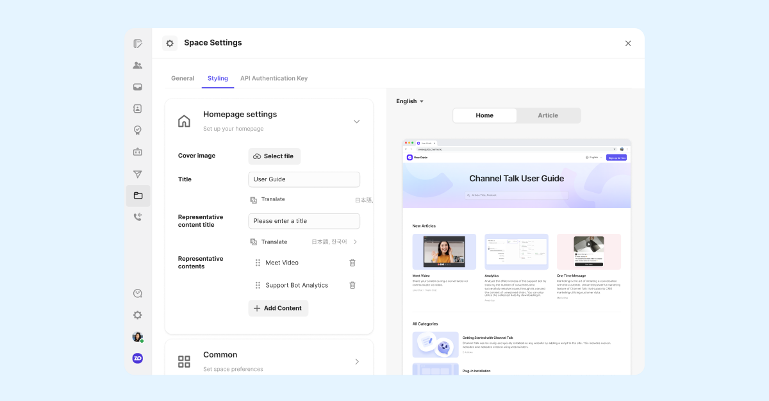Expand the Common section

click(x=357, y=361)
